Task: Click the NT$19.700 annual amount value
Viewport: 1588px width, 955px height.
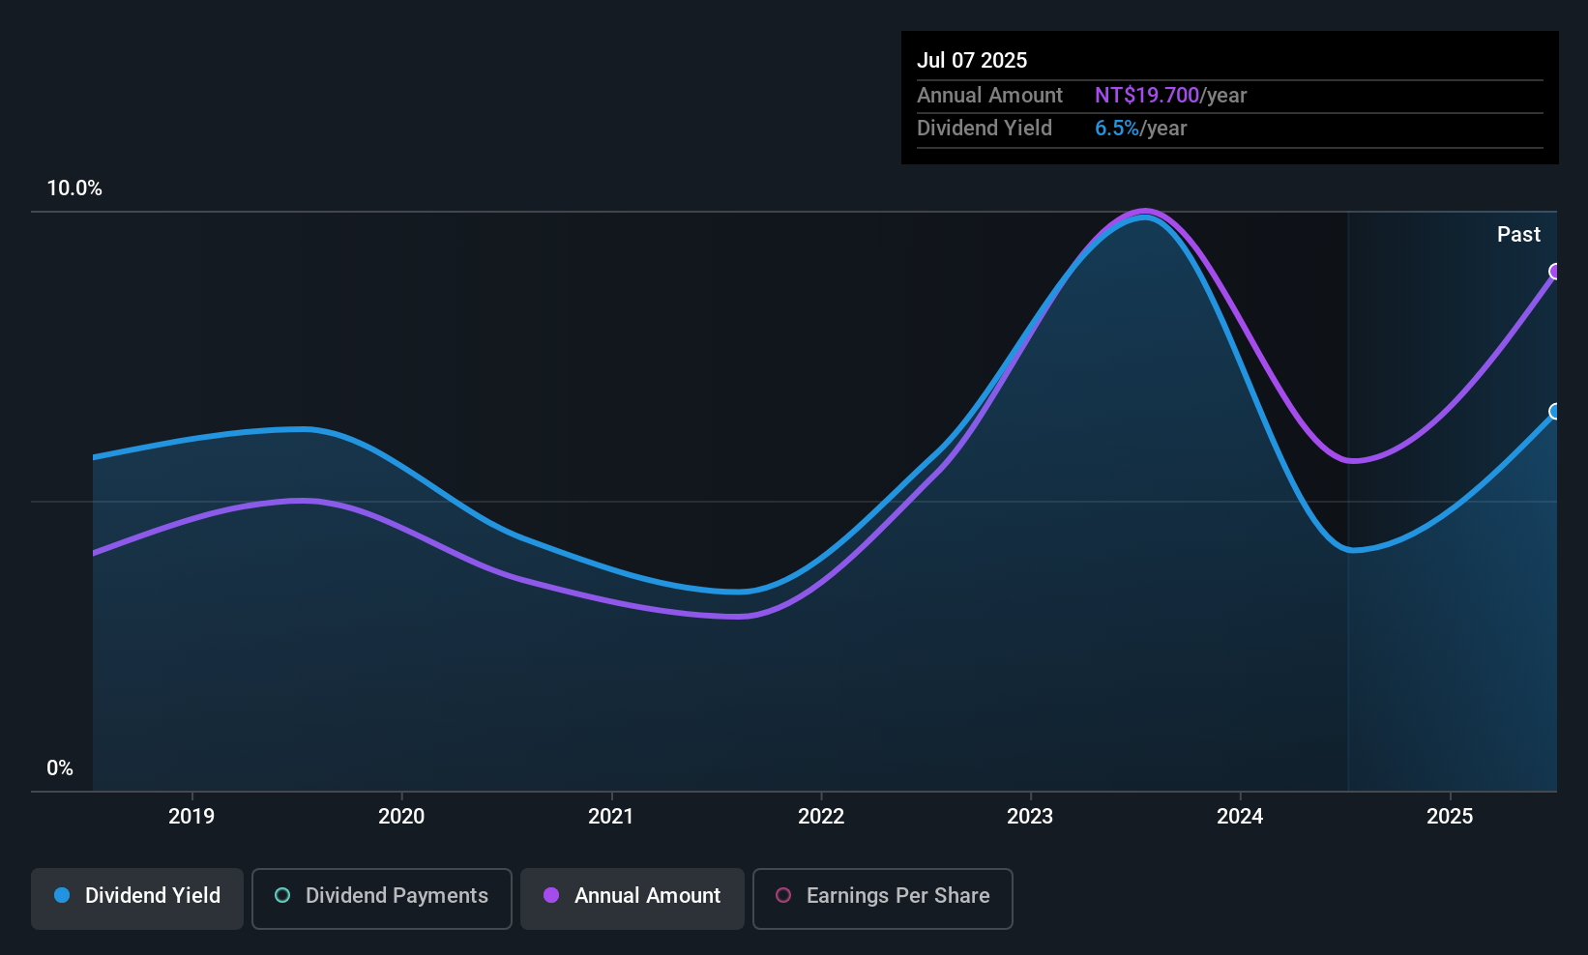Action: point(1147,95)
